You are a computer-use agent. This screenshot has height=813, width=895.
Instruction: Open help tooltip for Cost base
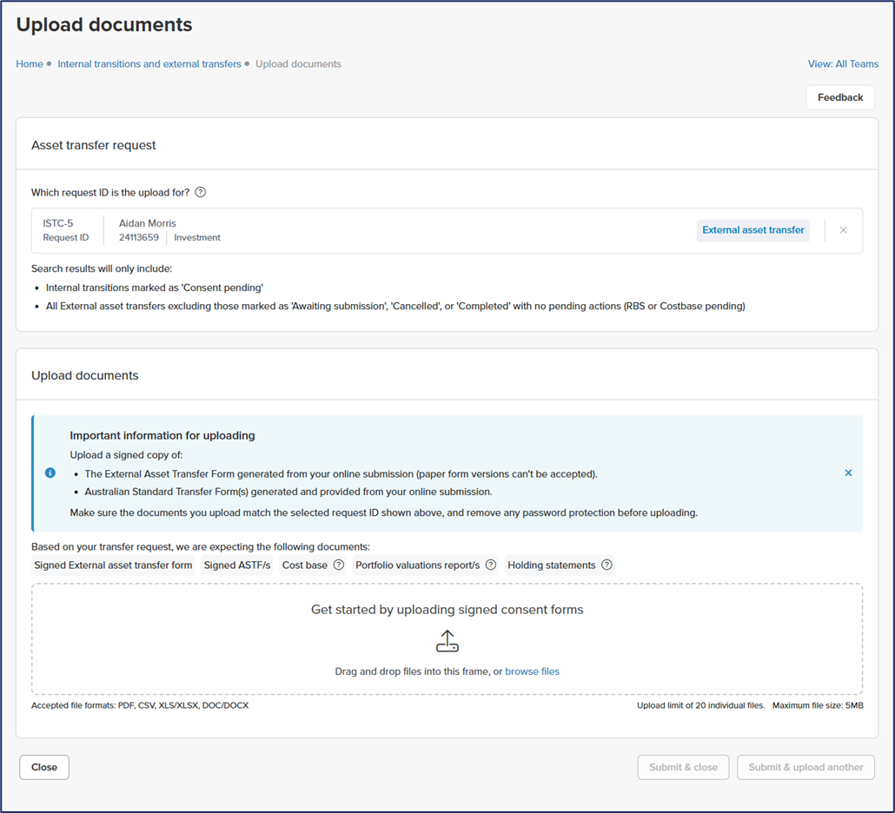point(339,565)
